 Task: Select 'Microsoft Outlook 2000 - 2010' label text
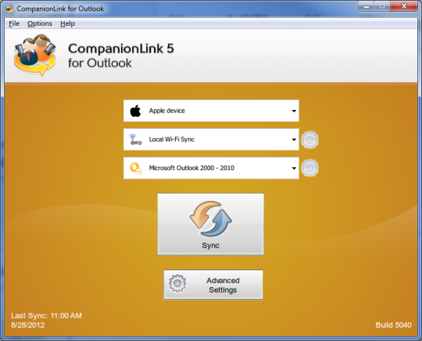[191, 168]
